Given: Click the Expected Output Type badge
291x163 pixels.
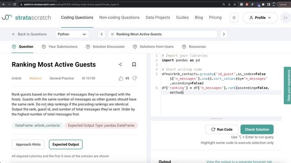Looking at the screenshot, I should click(101, 125).
